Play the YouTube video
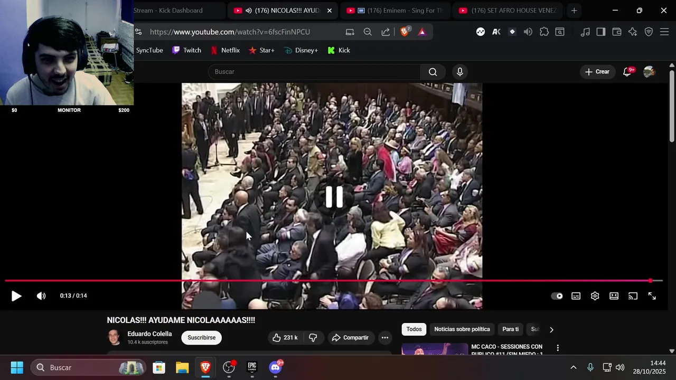Screen dimensions: 676x380 pos(16,296)
